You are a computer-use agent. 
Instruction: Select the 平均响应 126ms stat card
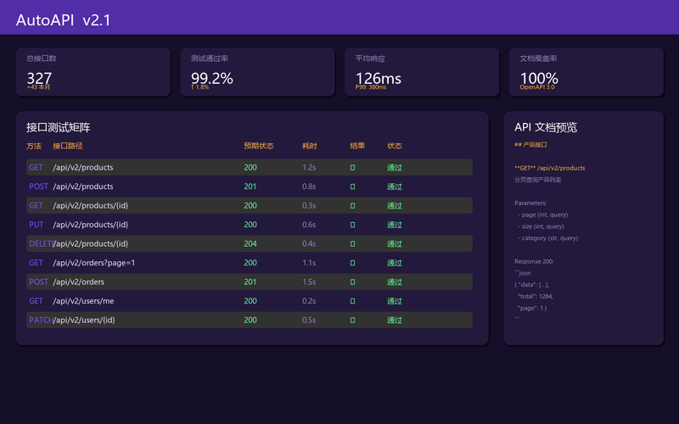click(422, 72)
